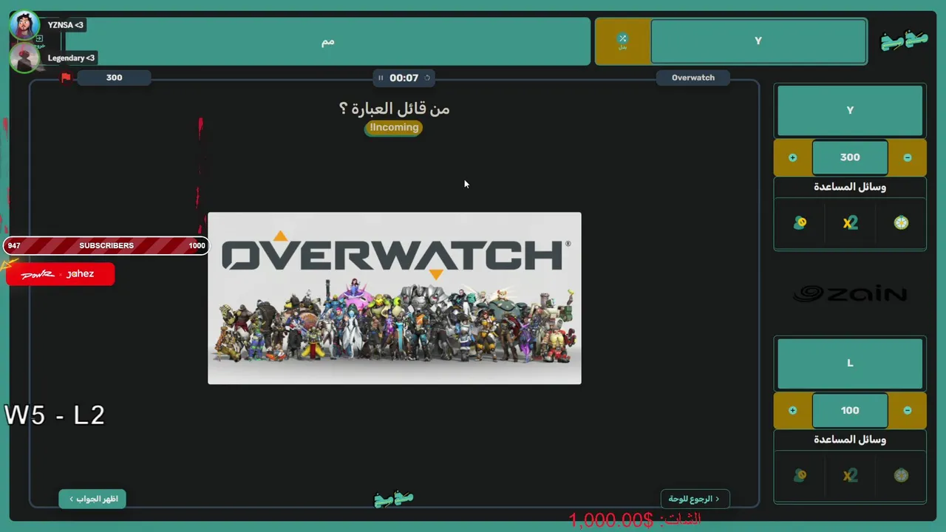
Task: Pause the question countdown timer
Action: (x=381, y=78)
